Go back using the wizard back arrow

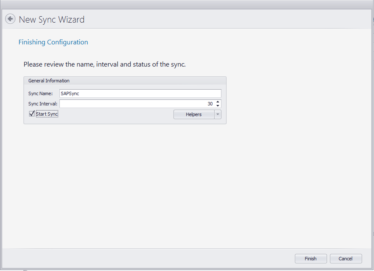[x=10, y=19]
